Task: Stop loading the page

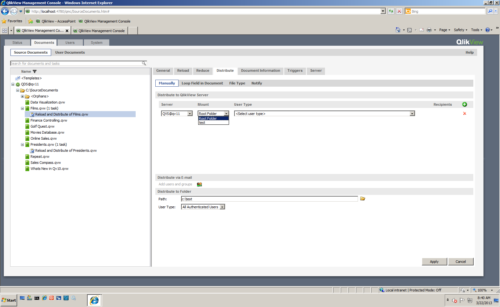Action: [399, 11]
